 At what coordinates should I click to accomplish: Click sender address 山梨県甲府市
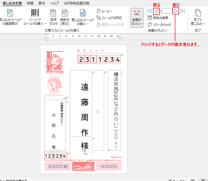point(62,110)
